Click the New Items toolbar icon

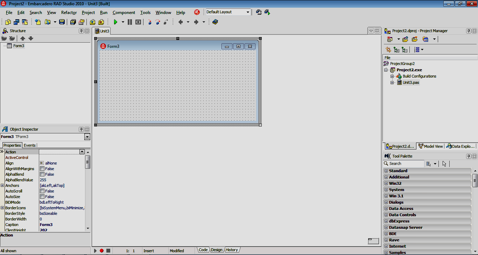38,22
